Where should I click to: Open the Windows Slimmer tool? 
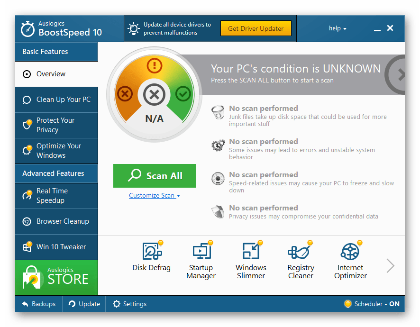(x=251, y=260)
